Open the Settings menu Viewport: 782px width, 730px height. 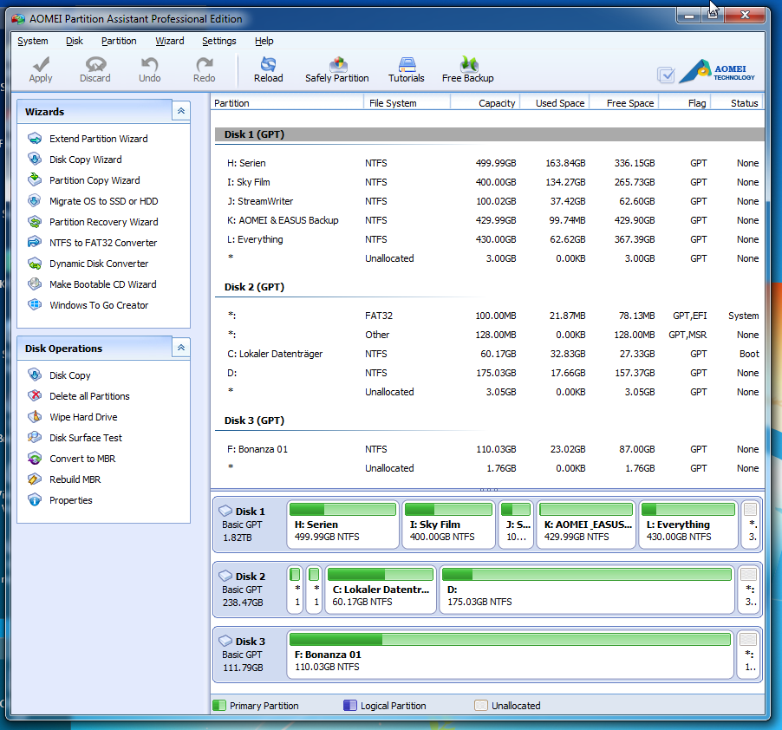click(x=219, y=41)
